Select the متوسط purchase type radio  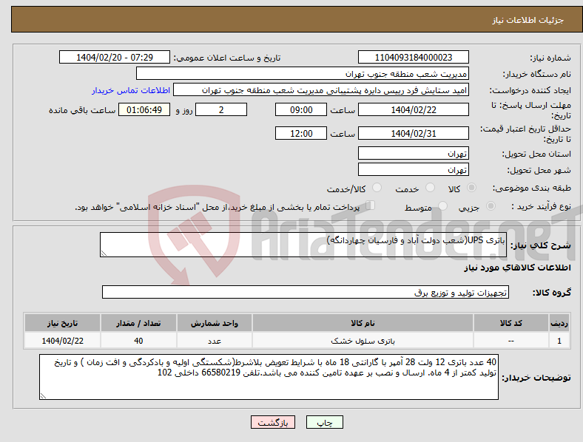(x=443, y=206)
